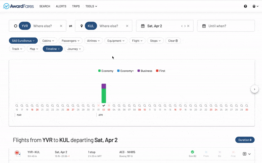Image resolution: width=262 pixels, height=163 pixels.
Task: Click the destination Where else? field
Action: [x=109, y=26]
